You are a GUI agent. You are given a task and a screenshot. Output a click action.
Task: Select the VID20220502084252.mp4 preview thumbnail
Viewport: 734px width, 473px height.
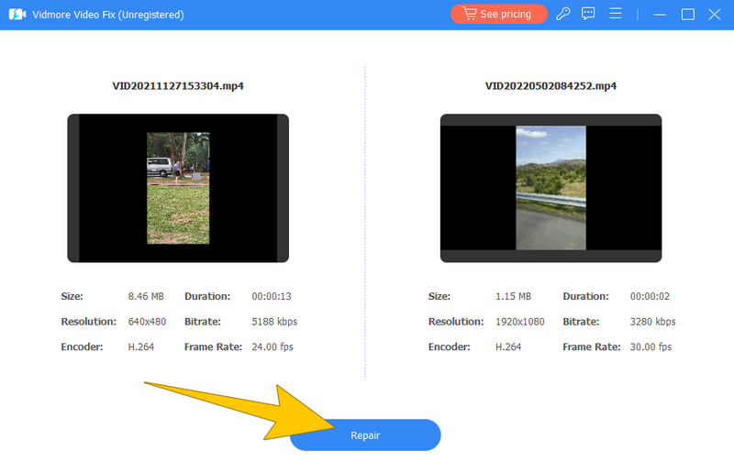pyautogui.click(x=551, y=188)
